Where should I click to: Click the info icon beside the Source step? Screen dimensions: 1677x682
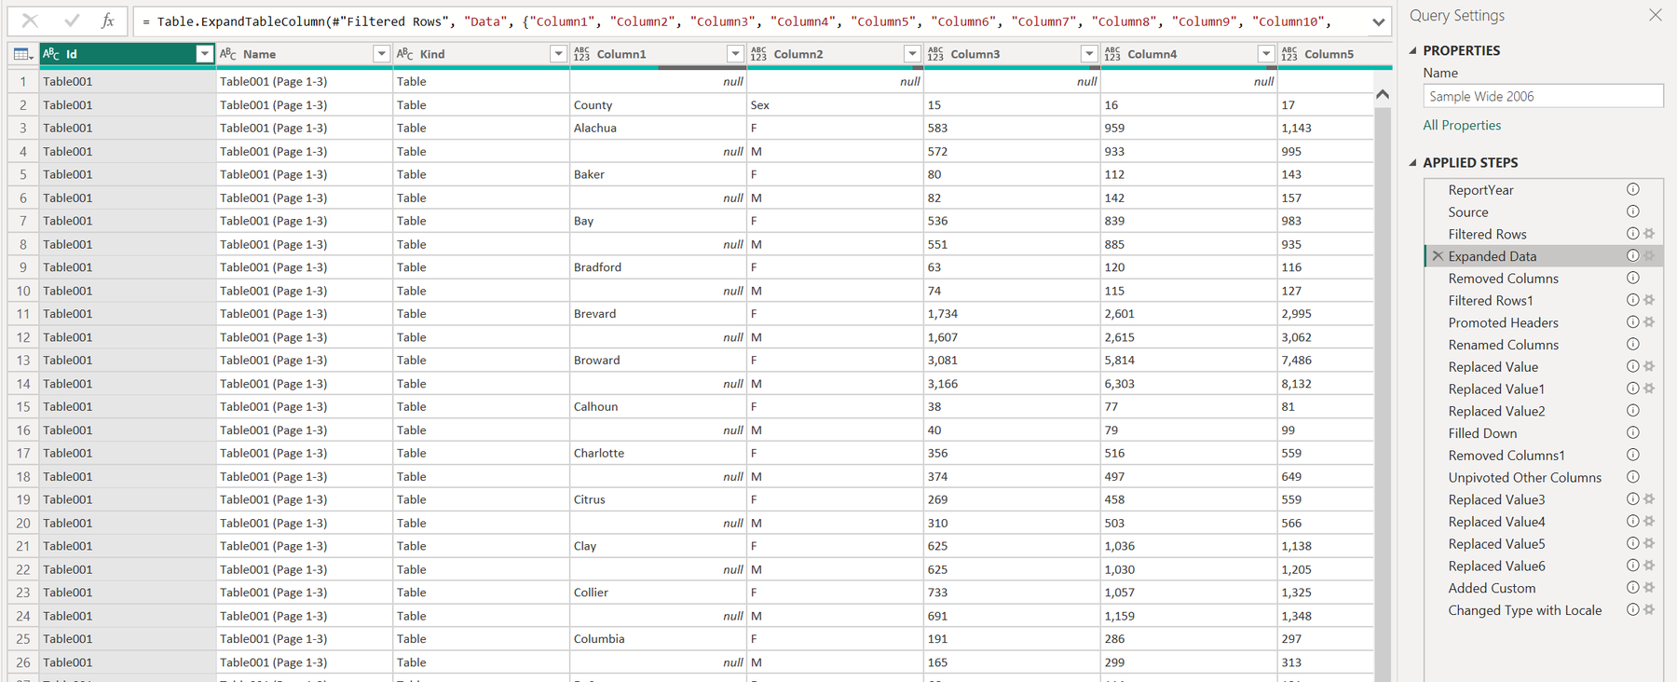pos(1633,211)
